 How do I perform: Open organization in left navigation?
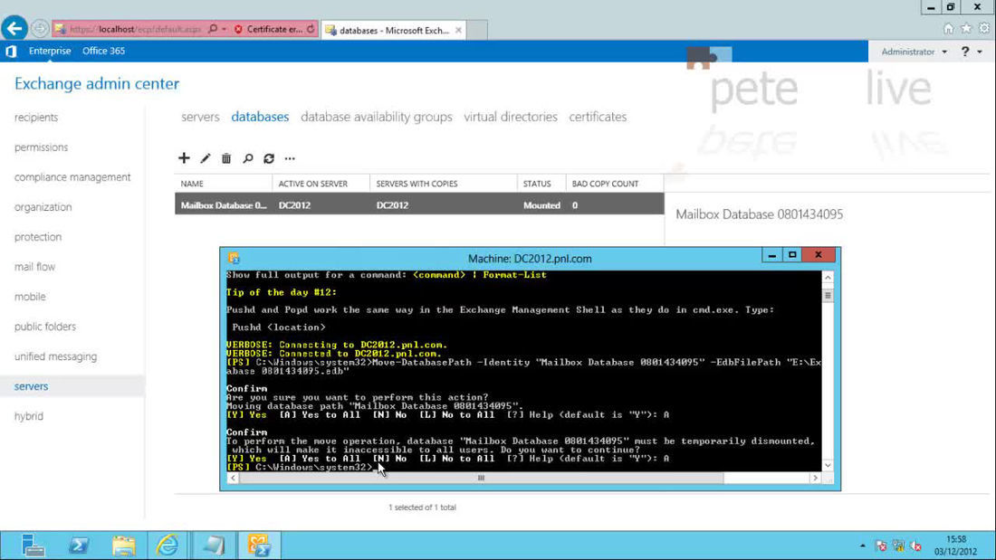(x=43, y=207)
